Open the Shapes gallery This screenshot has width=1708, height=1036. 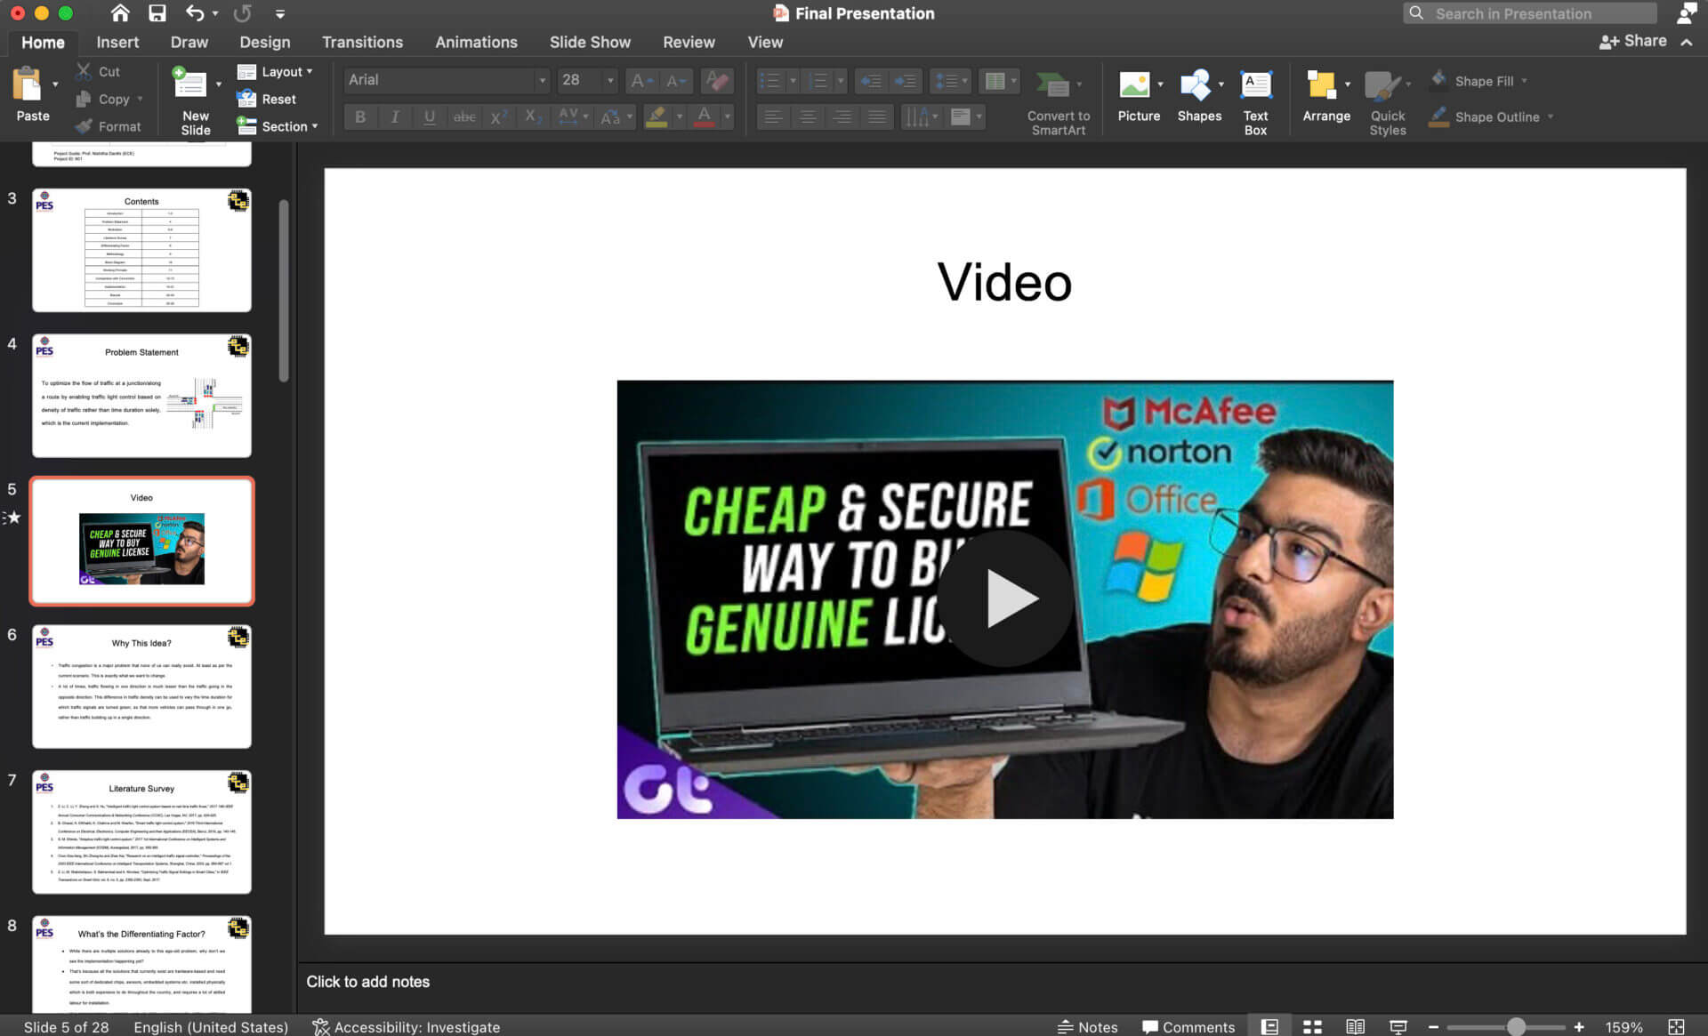click(x=1198, y=96)
